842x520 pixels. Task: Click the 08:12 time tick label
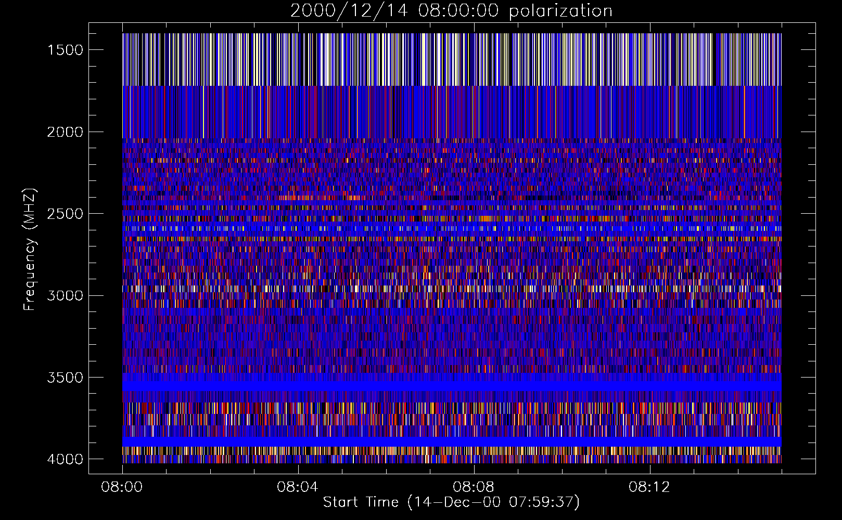pyautogui.click(x=649, y=487)
